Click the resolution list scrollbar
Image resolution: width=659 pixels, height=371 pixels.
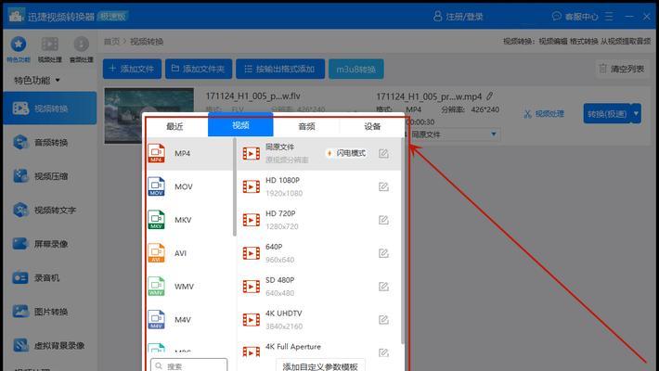(403, 241)
